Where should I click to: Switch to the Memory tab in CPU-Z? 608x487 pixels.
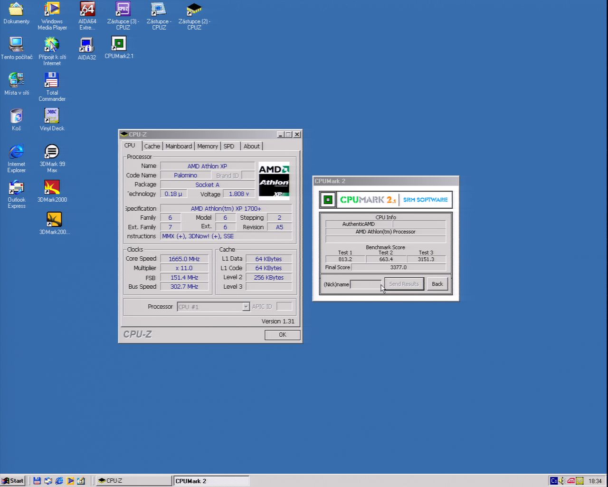[x=208, y=146]
